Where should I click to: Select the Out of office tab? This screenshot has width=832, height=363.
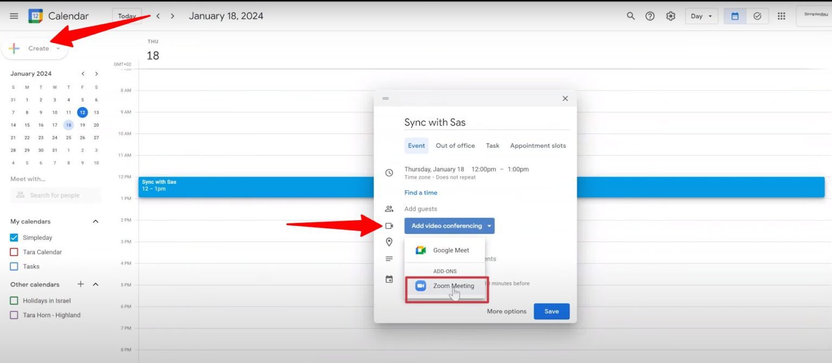[x=455, y=146]
